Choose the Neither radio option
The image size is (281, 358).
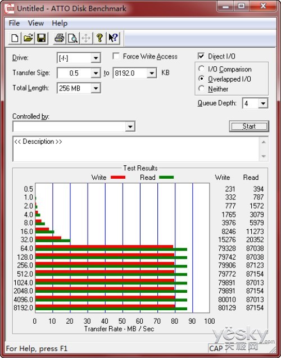click(x=201, y=88)
